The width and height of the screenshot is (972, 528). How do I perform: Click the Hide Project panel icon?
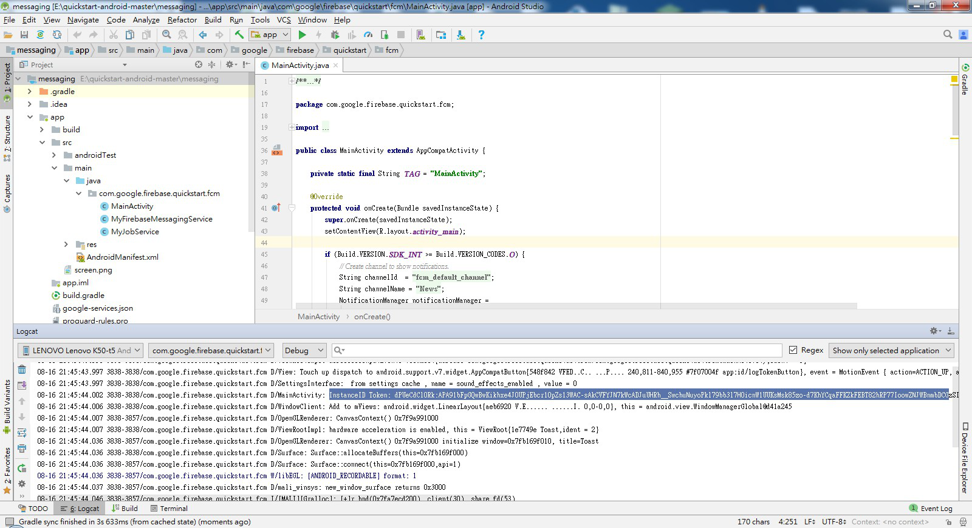coord(247,64)
